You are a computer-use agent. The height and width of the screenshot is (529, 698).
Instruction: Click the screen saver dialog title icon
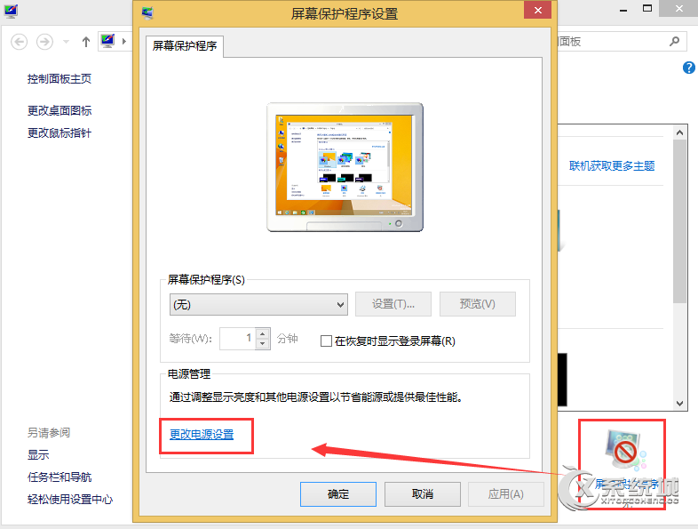point(147,12)
